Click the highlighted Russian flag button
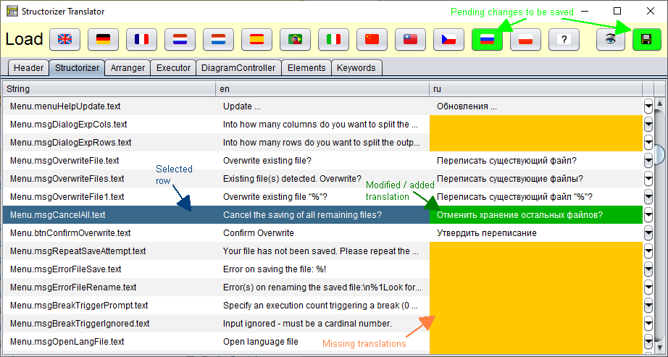The width and height of the screenshot is (668, 357). 487,40
